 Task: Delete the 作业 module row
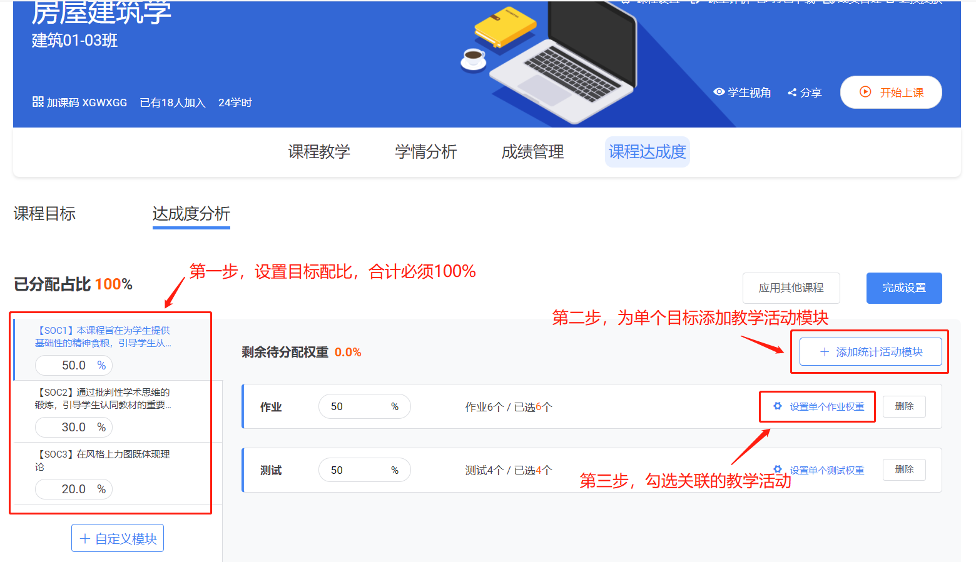[x=903, y=406]
